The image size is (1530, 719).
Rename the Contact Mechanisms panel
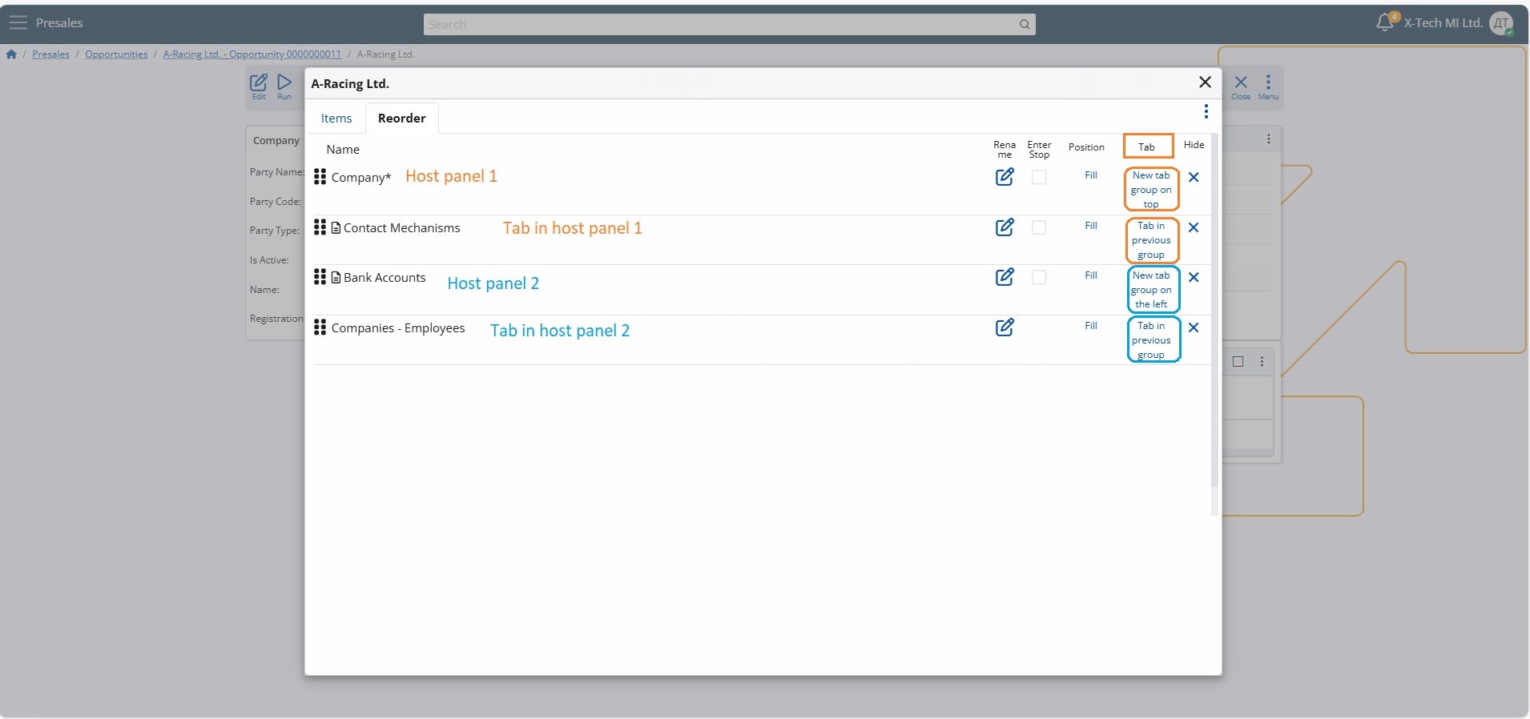point(1005,227)
